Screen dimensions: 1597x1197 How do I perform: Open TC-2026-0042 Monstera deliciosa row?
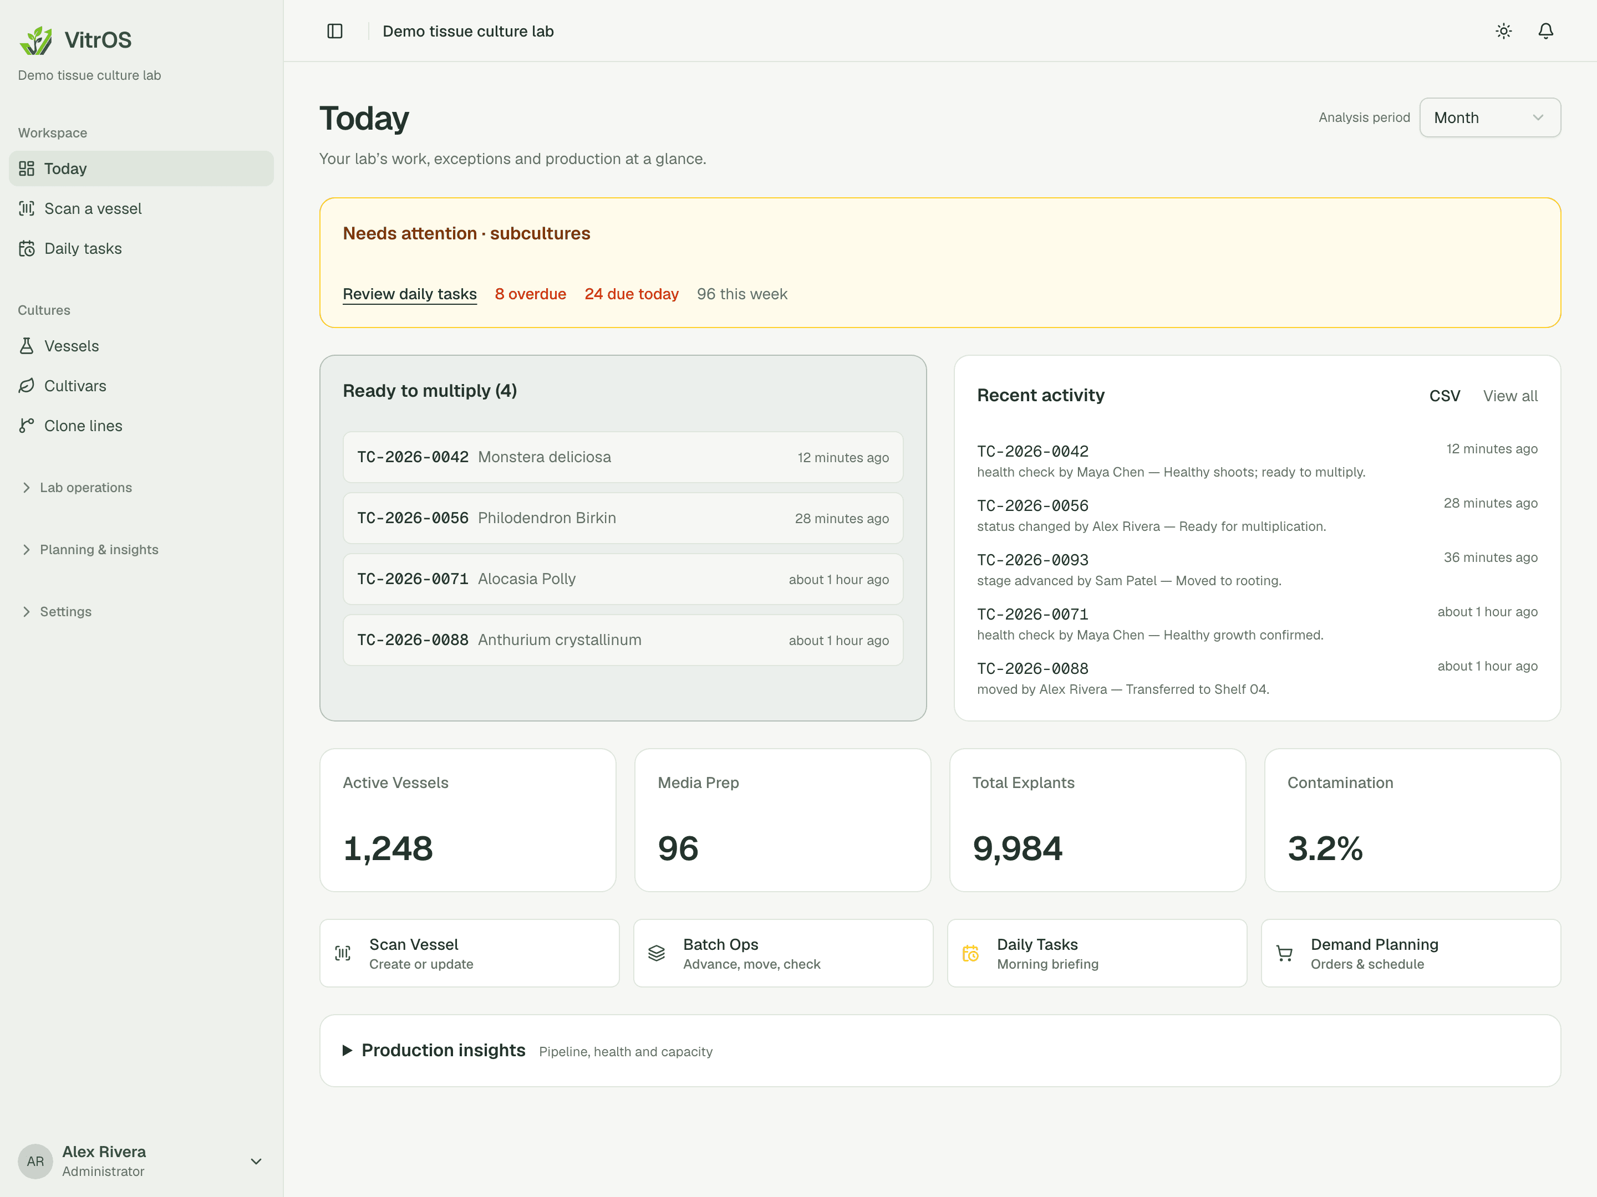click(x=623, y=457)
